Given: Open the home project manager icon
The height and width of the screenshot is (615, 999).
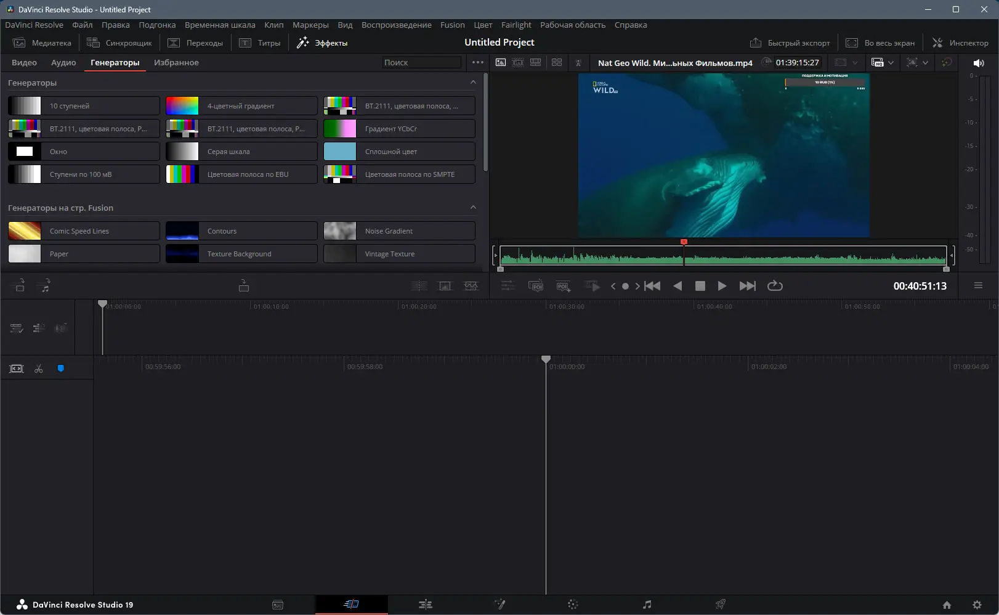Looking at the screenshot, I should (x=947, y=605).
